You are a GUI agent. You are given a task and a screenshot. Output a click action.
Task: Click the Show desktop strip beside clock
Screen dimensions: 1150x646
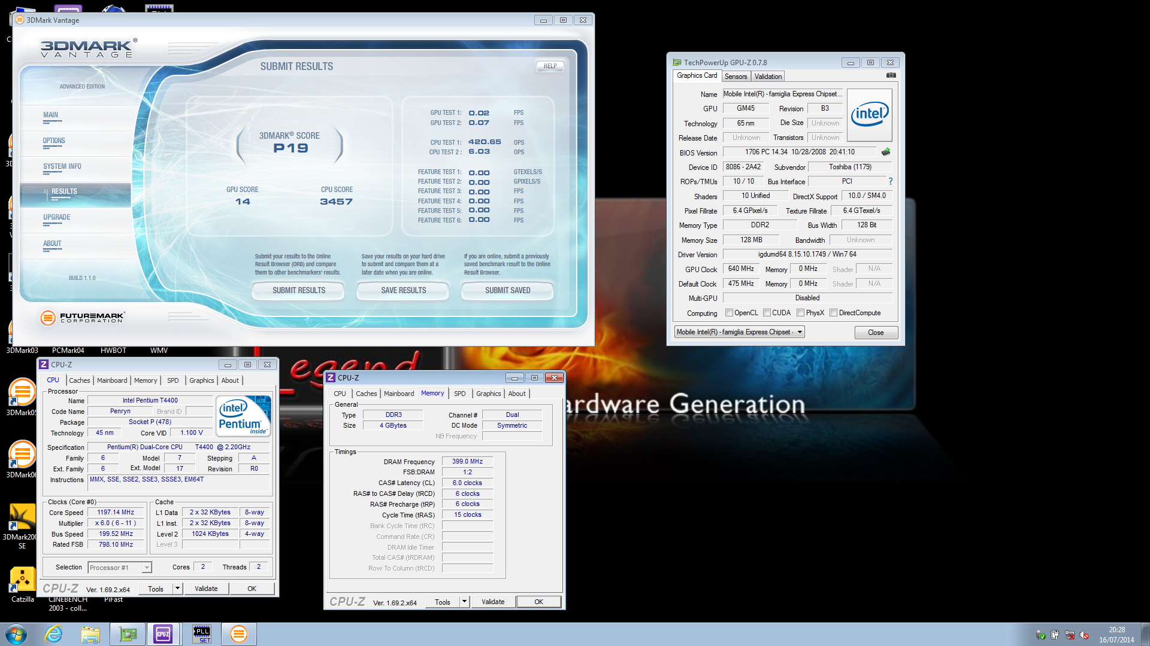click(x=1145, y=634)
